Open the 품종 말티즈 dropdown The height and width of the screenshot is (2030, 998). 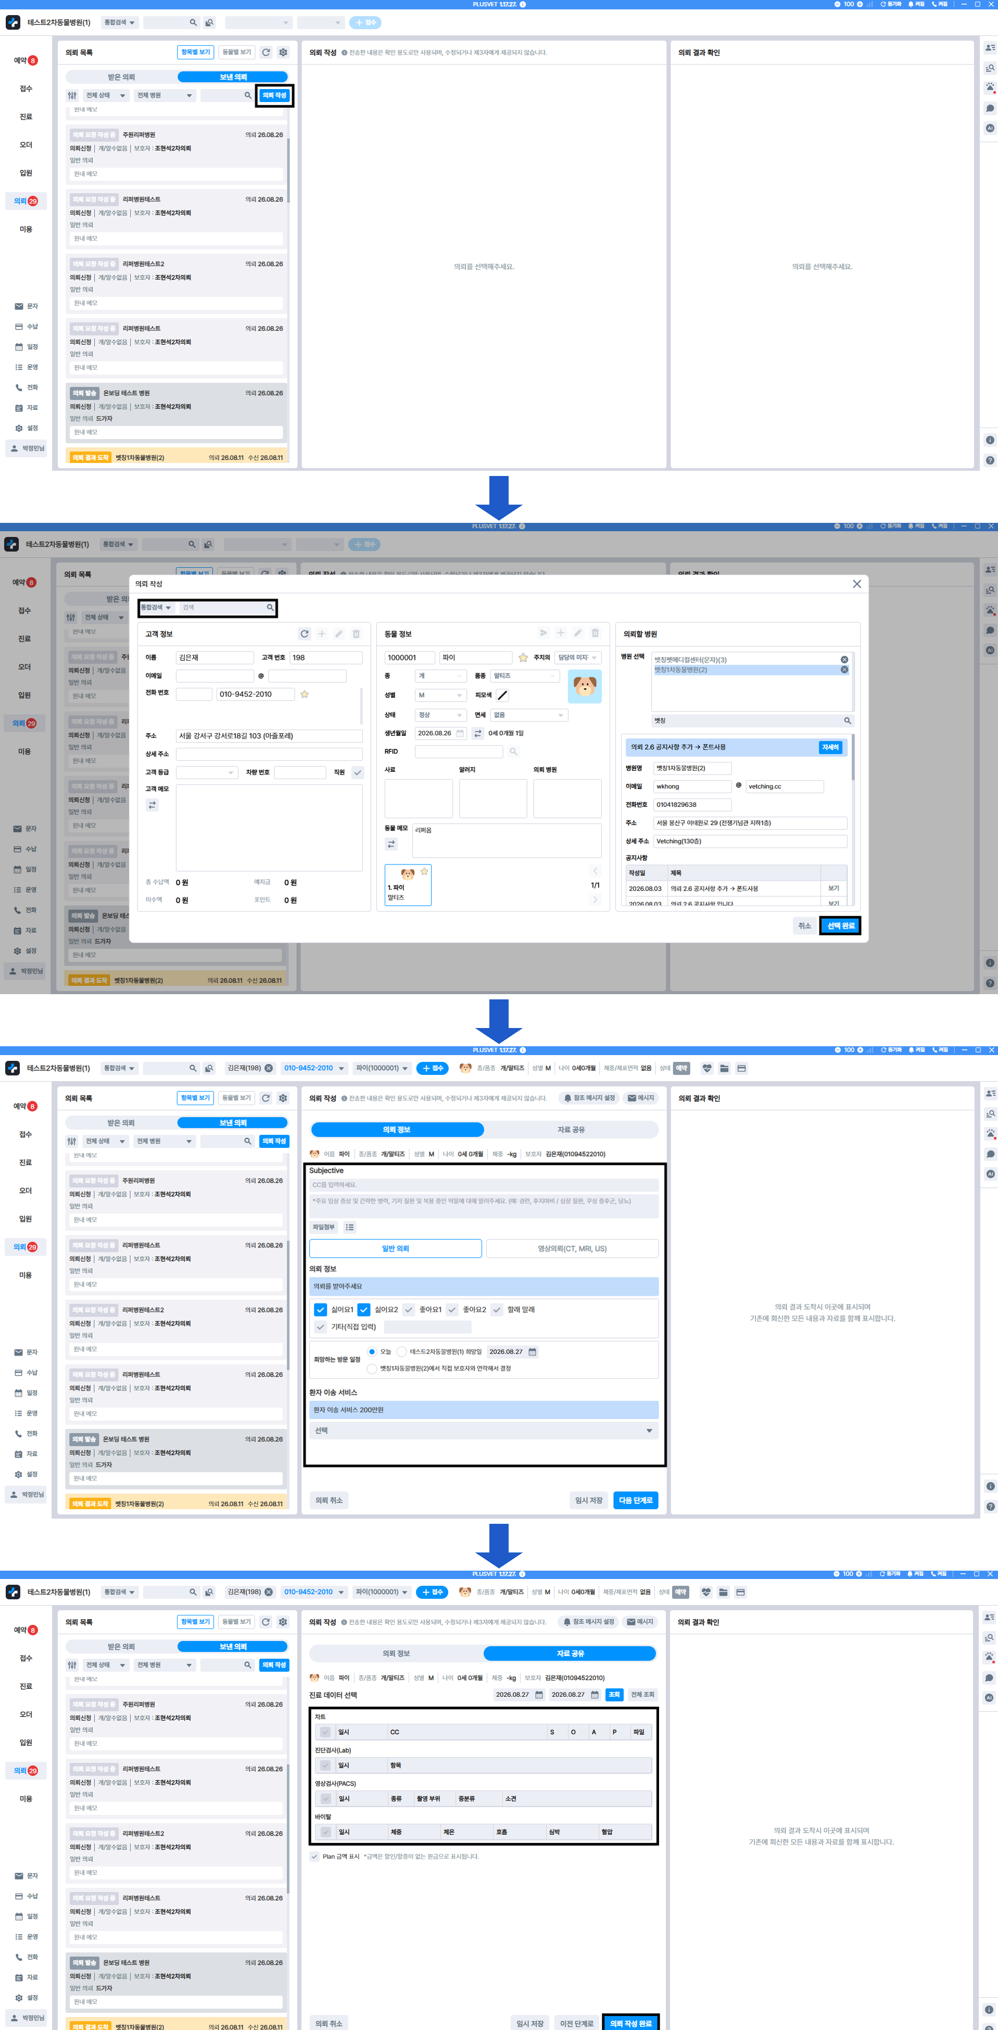click(525, 675)
